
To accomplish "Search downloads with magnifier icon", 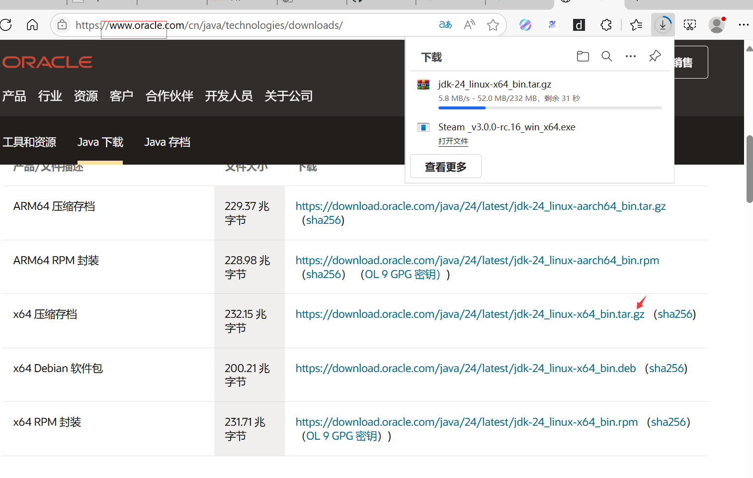I will click(x=607, y=56).
